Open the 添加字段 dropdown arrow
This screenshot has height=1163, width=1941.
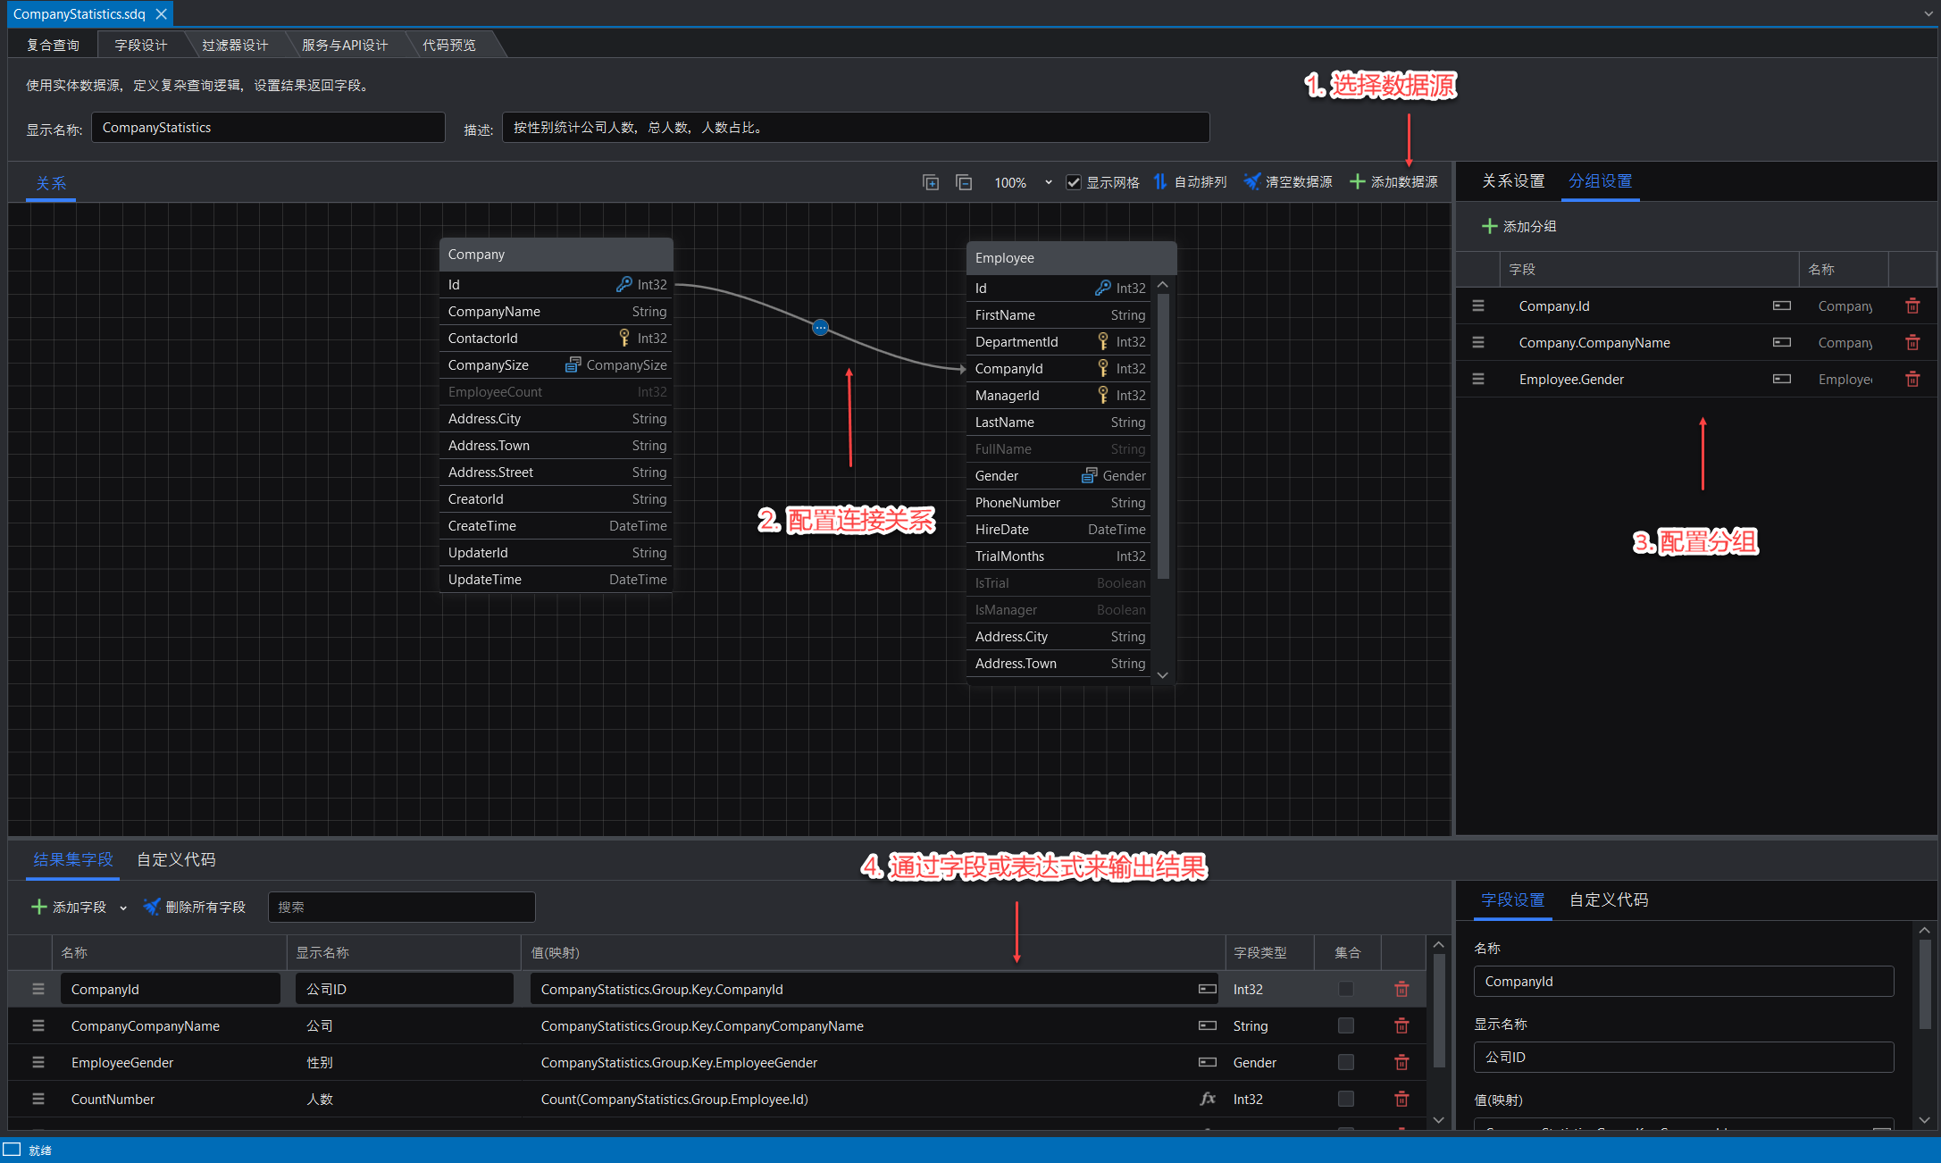pos(123,908)
